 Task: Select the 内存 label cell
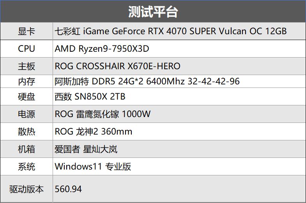(27, 81)
